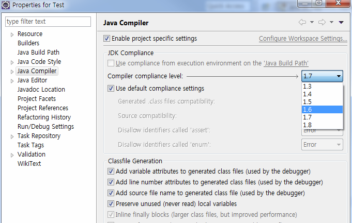
Task: Disable Preserve unused local variables option
Action: [x=111, y=204]
